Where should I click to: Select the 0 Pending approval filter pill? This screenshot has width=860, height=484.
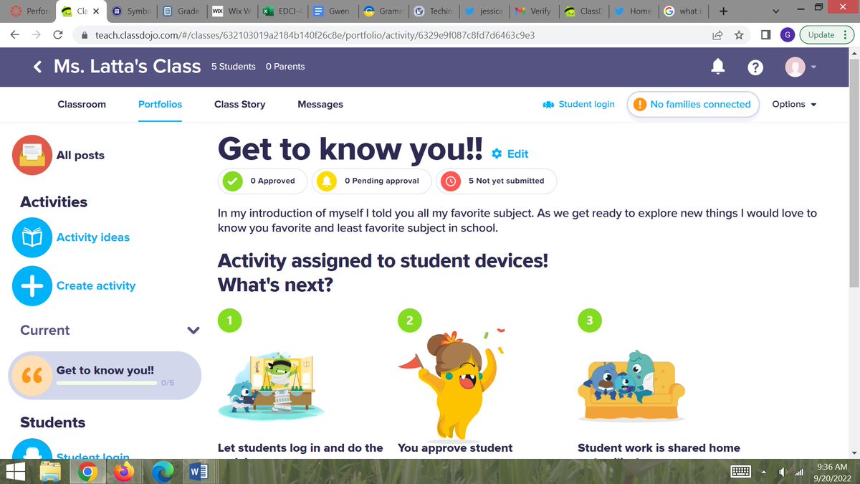point(371,181)
